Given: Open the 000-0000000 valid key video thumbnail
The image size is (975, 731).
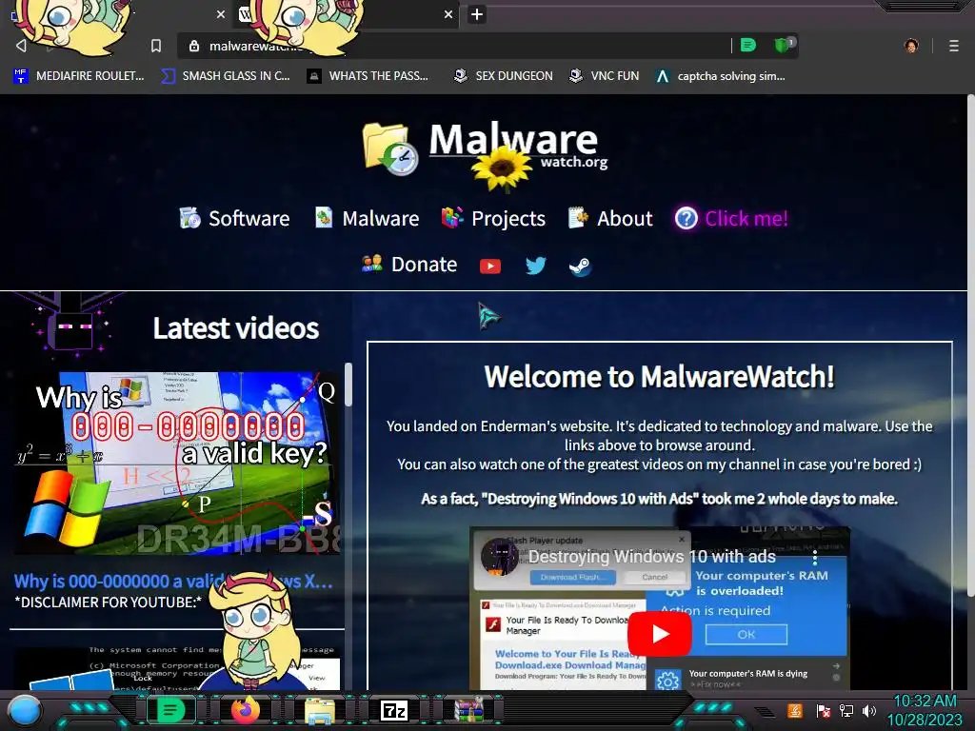Looking at the screenshot, I should pyautogui.click(x=177, y=464).
